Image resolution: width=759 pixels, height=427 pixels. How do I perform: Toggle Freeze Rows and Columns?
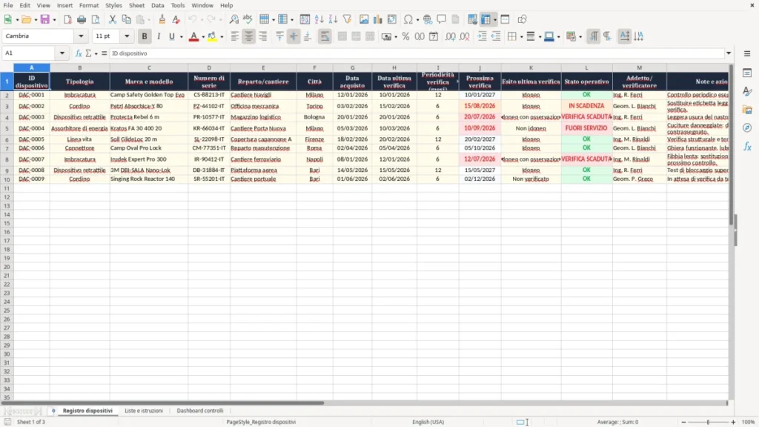click(486, 19)
